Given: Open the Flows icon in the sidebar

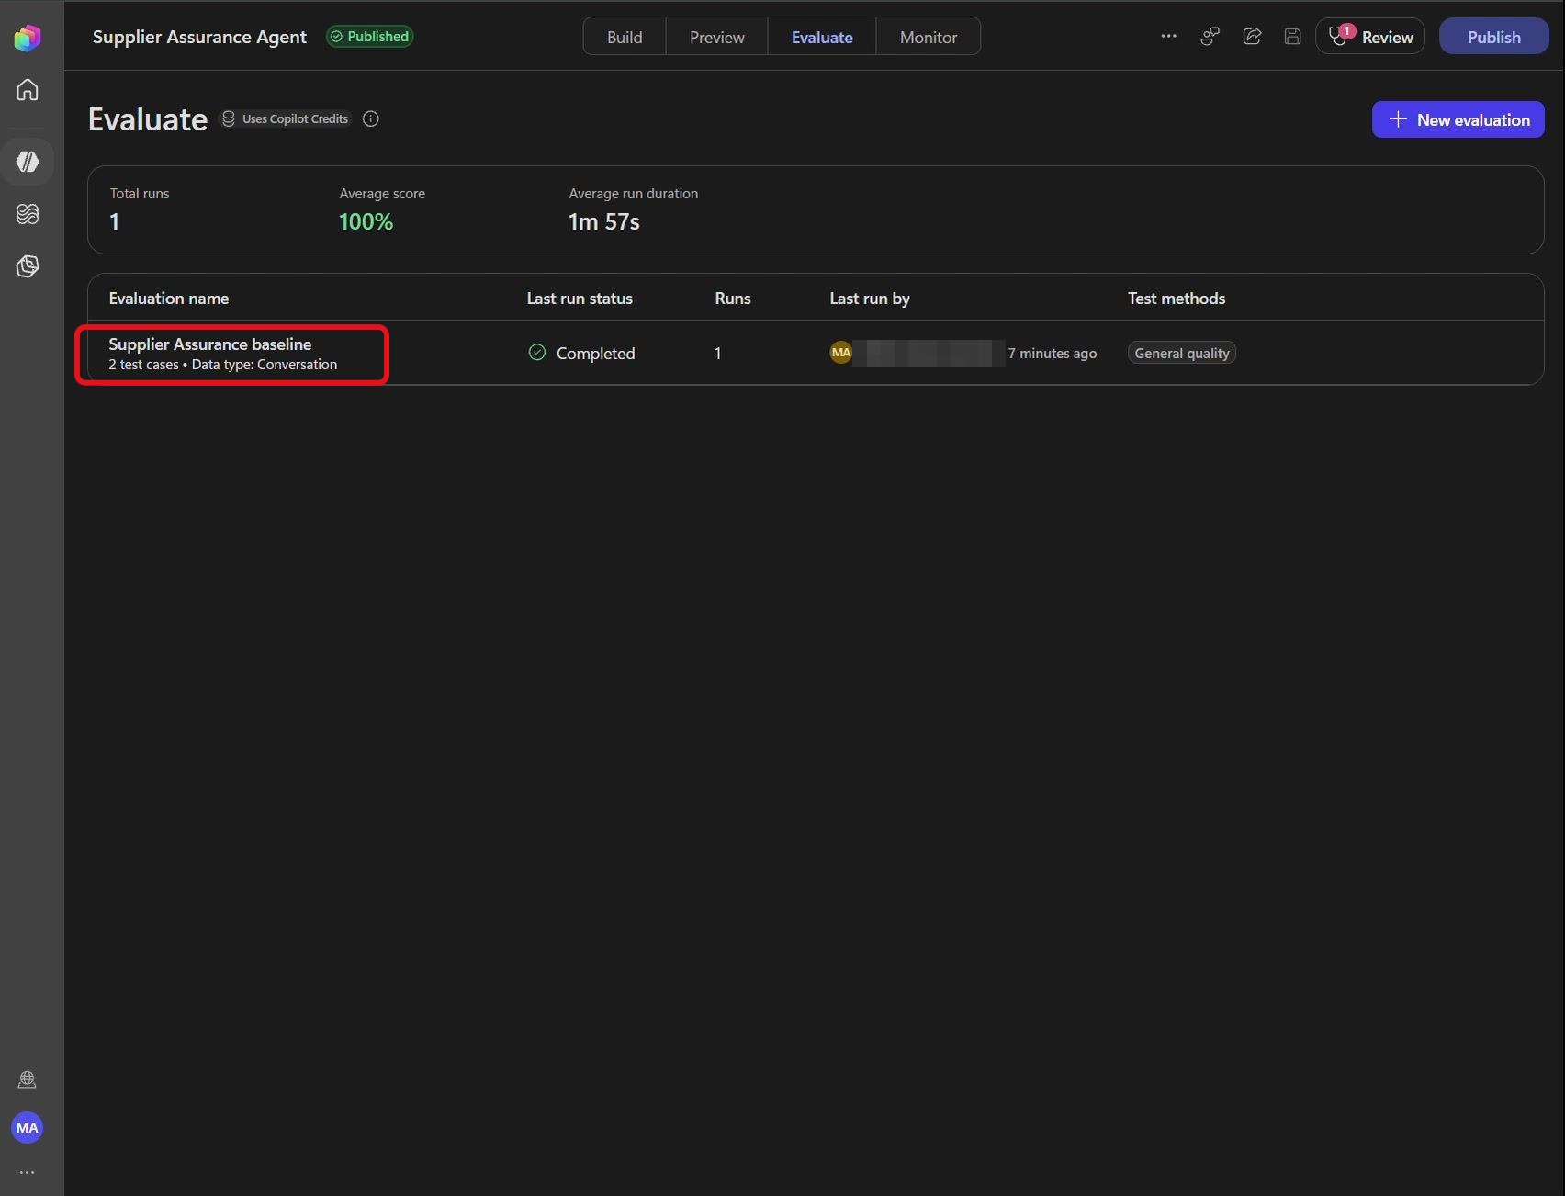Looking at the screenshot, I should [28, 214].
